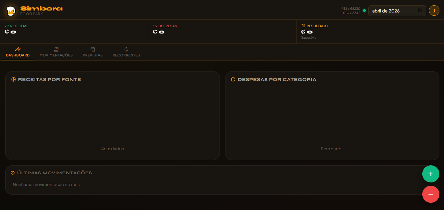The width and height of the screenshot is (444, 210).
Task: Click the Recorrentes refresh icon
Action: click(x=126, y=49)
